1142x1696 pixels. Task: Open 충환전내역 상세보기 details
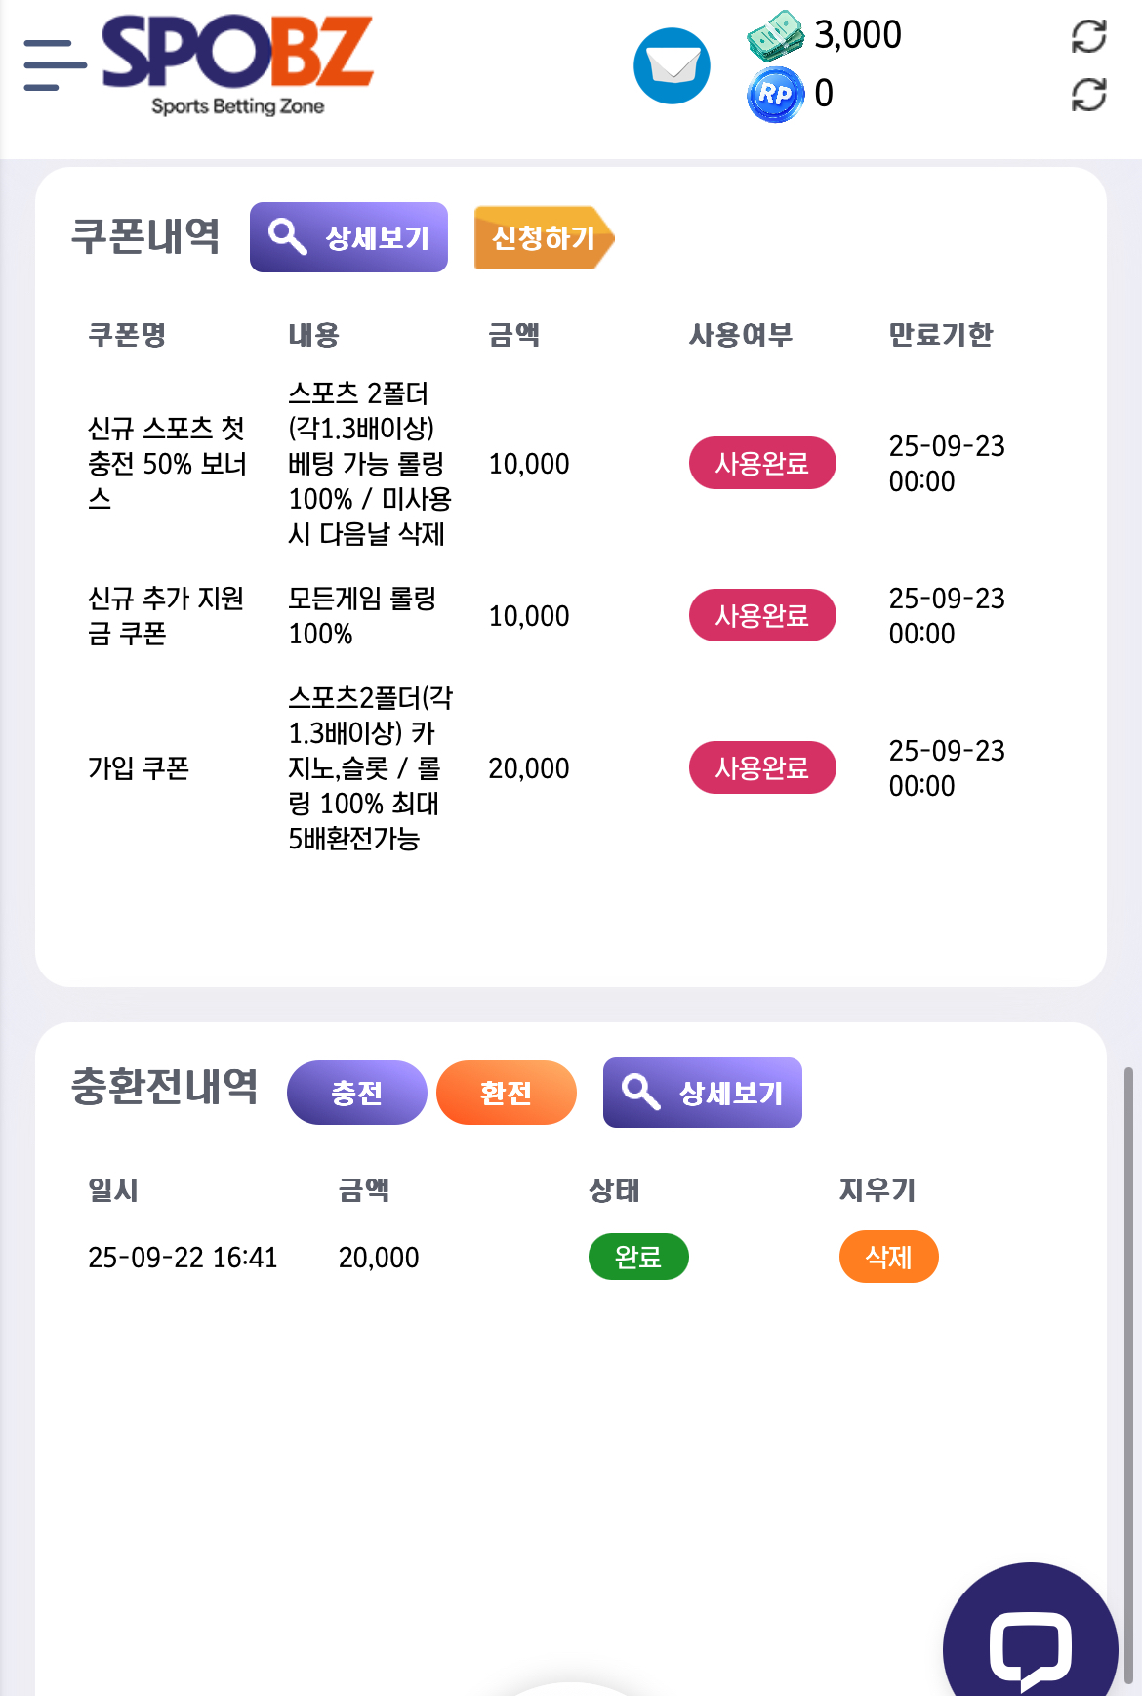[702, 1093]
